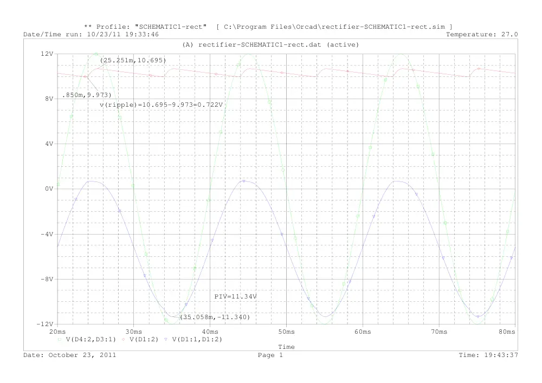
Task: Click the 80ms x-axis label
Action: point(507,332)
